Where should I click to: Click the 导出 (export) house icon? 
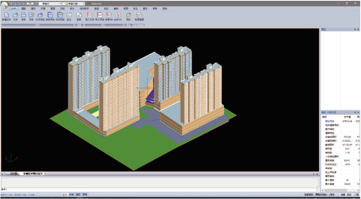128,15
